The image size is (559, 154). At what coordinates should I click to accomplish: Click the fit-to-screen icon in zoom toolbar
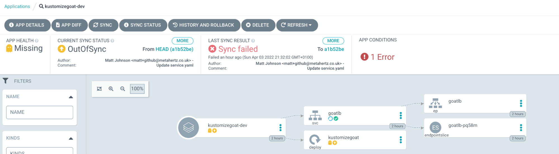(x=99, y=89)
